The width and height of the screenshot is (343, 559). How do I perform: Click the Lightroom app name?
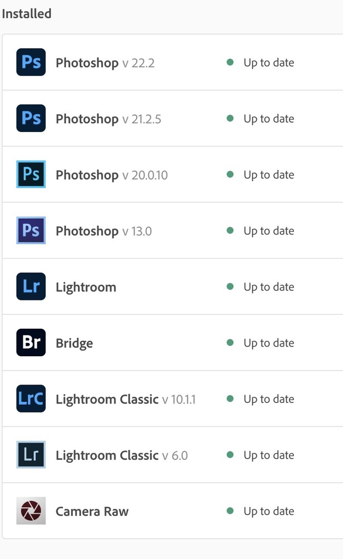click(x=86, y=287)
